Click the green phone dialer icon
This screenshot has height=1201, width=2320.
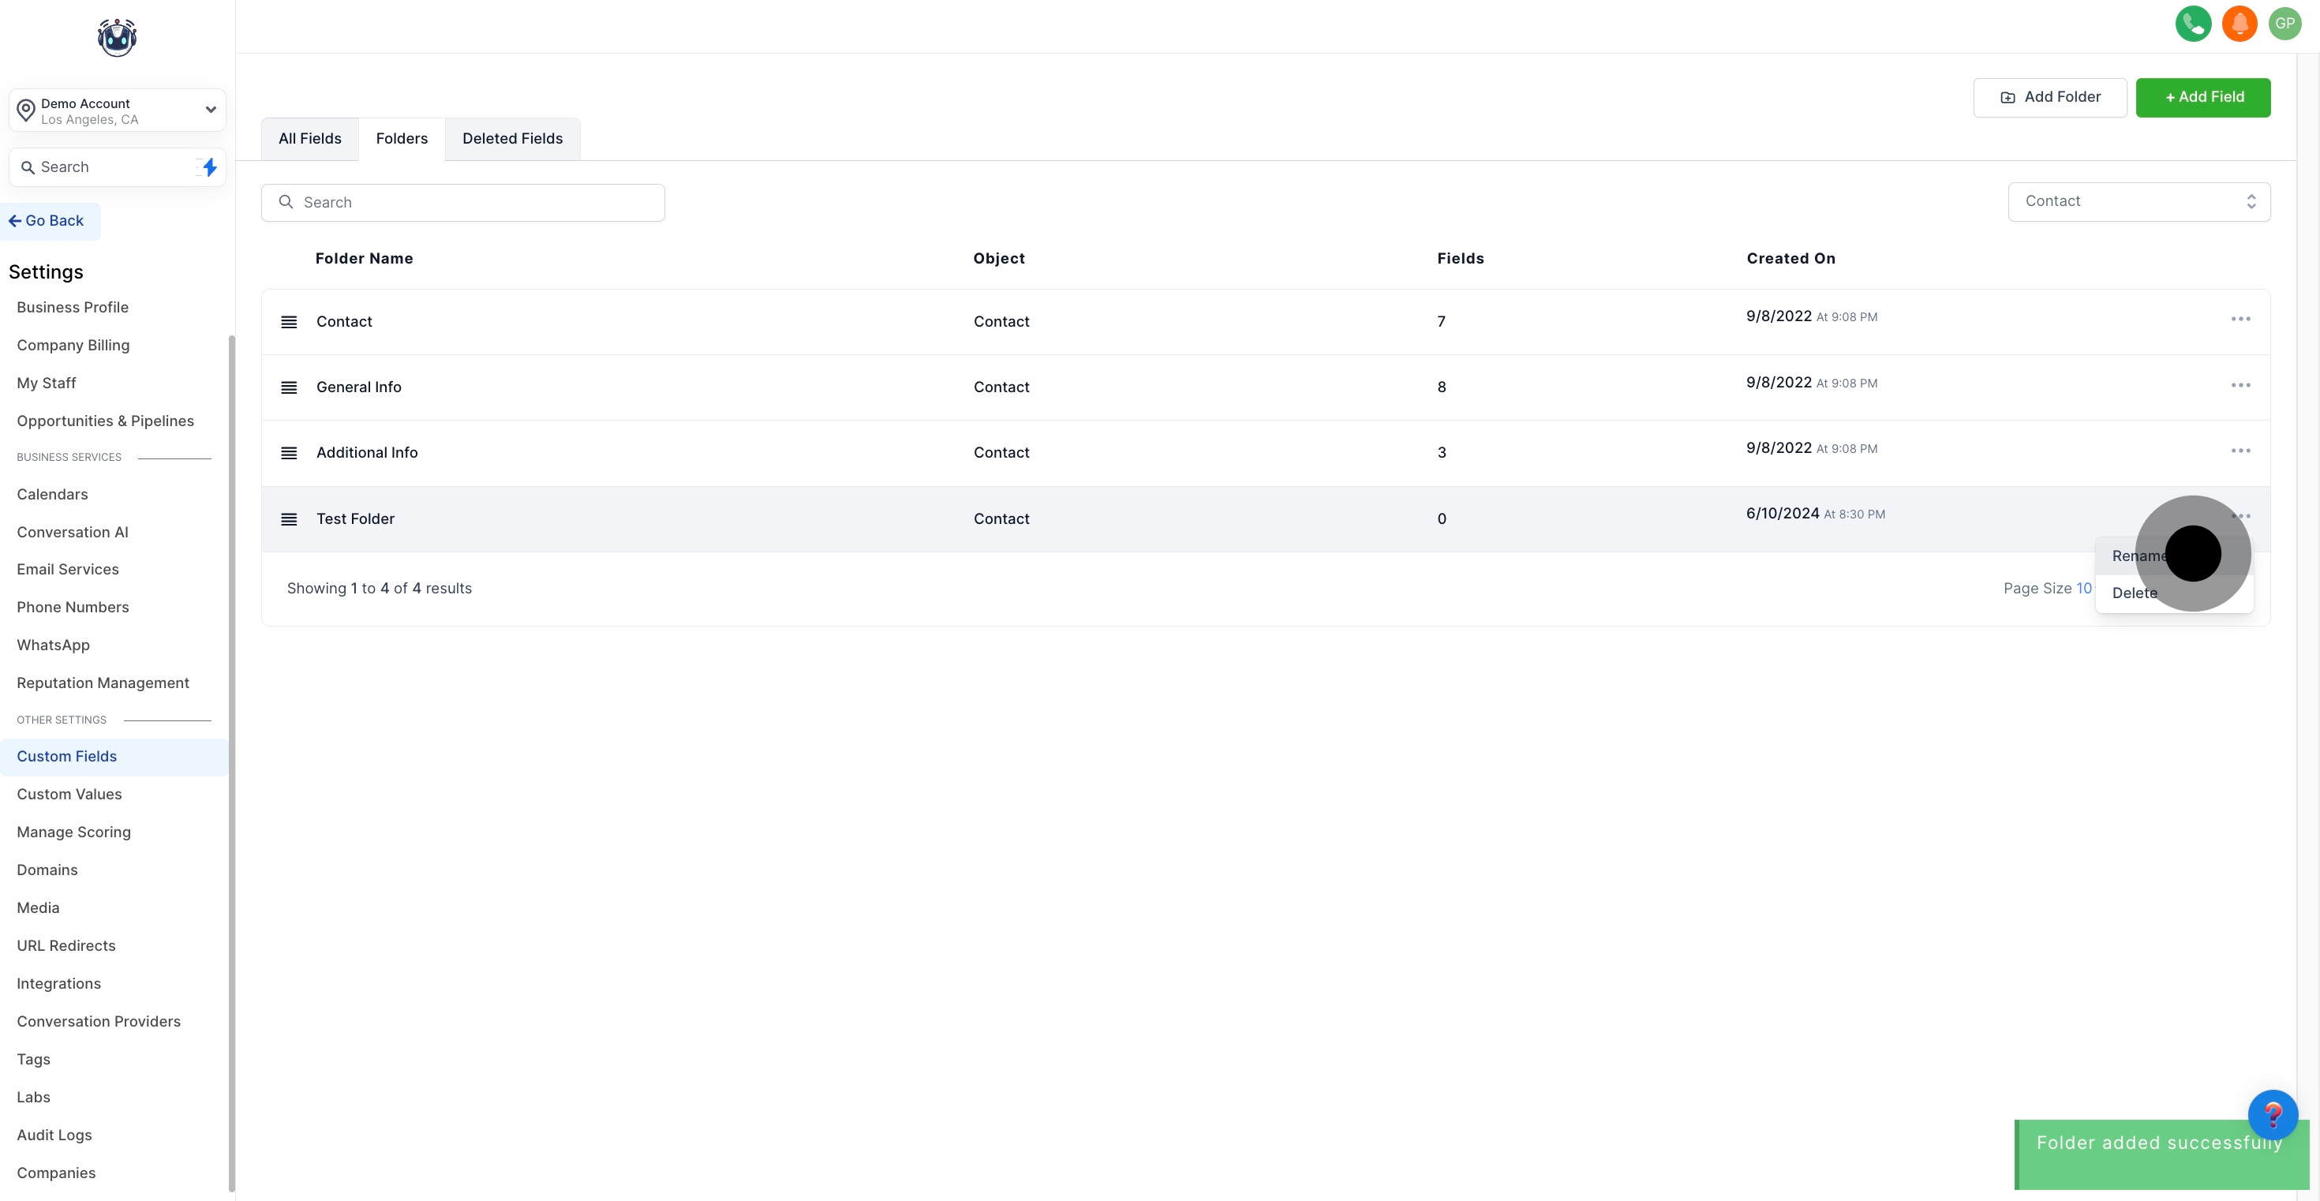2192,24
